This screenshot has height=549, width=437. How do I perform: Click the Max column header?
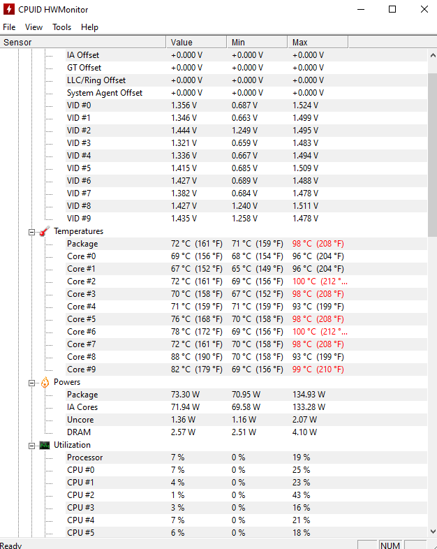tap(318, 42)
